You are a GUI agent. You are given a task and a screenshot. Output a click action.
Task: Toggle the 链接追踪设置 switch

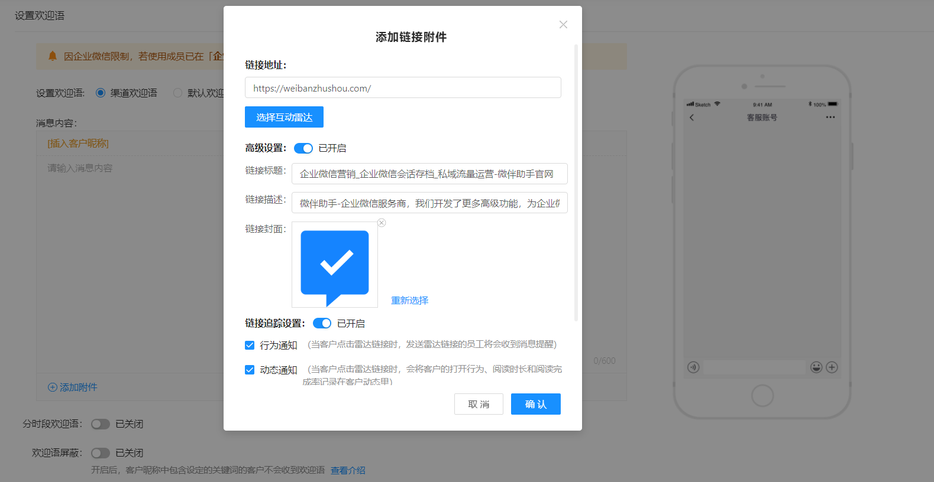coord(322,323)
